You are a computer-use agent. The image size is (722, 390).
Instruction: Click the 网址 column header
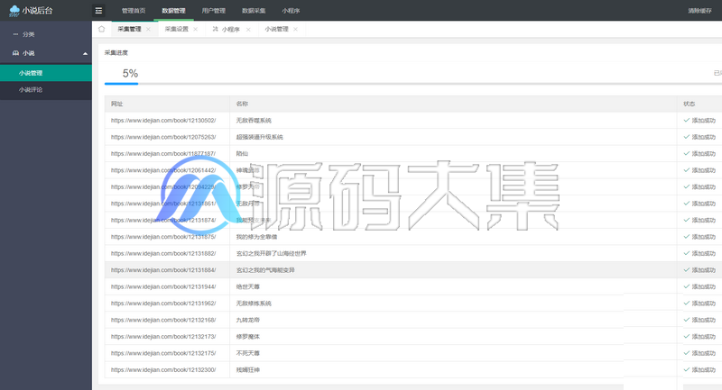(x=117, y=104)
